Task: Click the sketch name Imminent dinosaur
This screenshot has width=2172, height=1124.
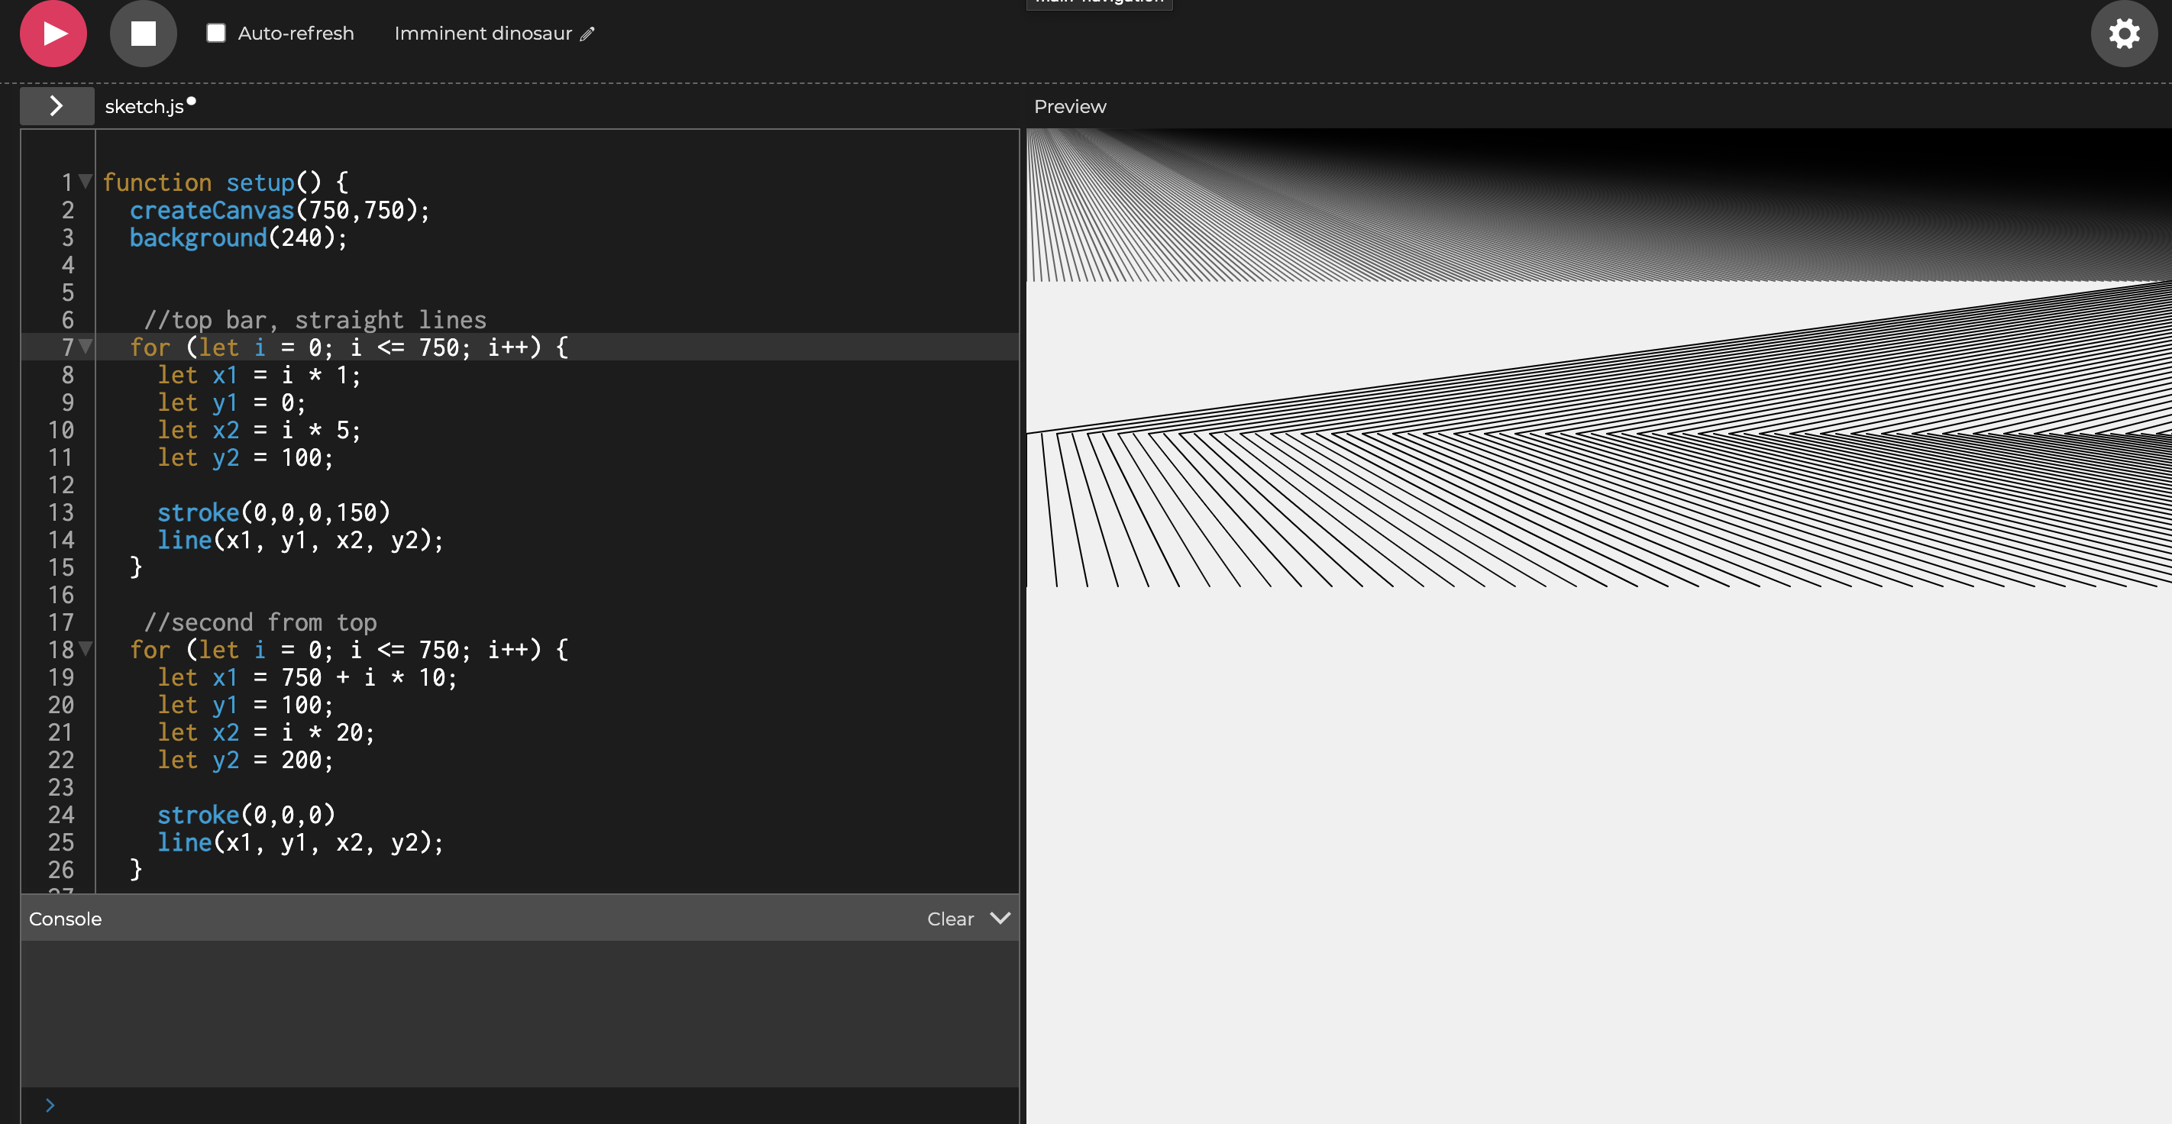Action: [x=483, y=34]
